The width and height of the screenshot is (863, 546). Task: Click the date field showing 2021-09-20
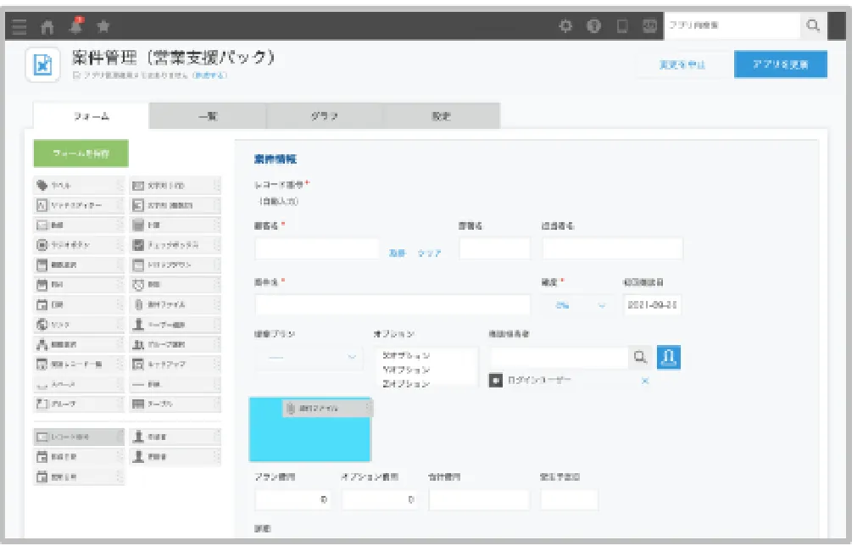(652, 305)
